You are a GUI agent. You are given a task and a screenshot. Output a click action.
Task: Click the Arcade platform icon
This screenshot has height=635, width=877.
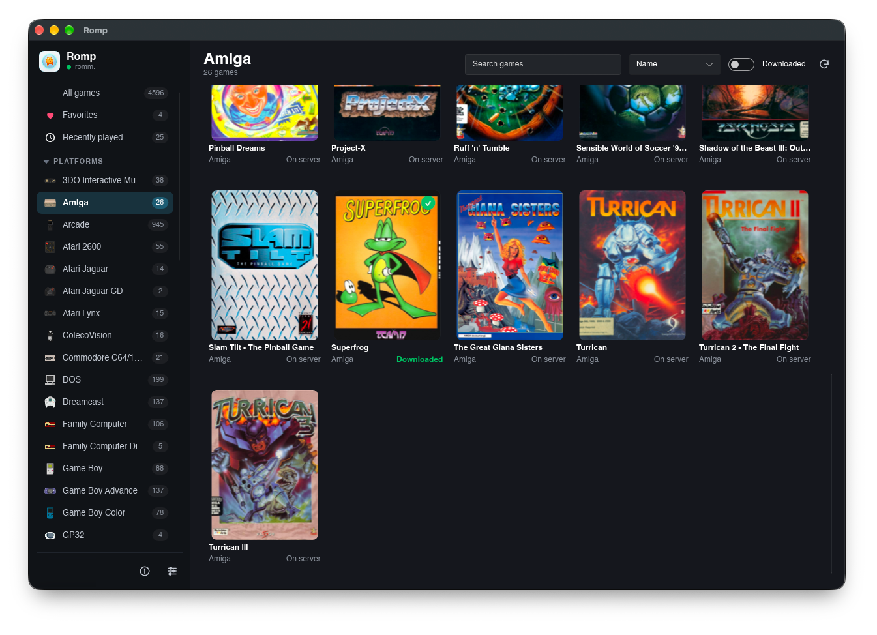(50, 225)
